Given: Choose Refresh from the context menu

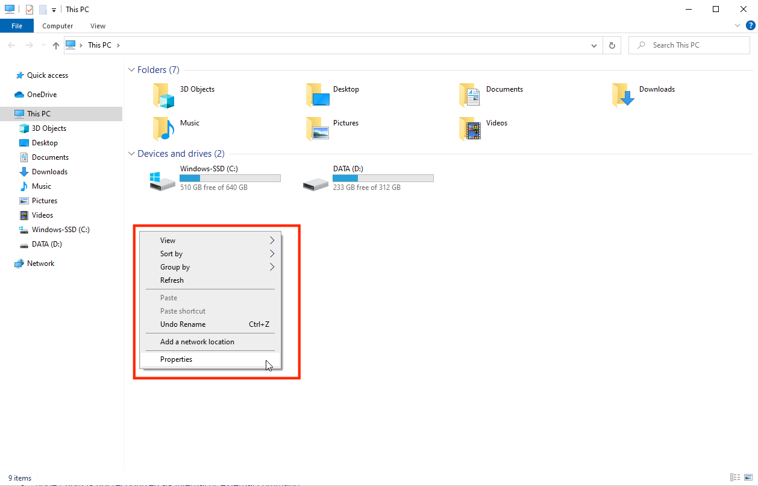Looking at the screenshot, I should (x=210, y=280).
